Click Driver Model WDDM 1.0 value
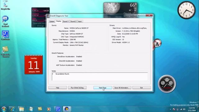This screenshot has height=112, width=199. (126, 42)
